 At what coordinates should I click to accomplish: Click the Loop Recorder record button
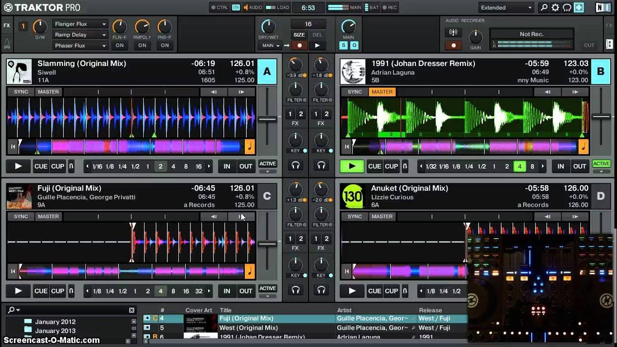(x=299, y=45)
